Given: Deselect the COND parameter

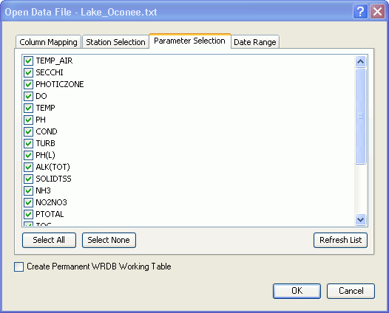Looking at the screenshot, I should coord(28,131).
